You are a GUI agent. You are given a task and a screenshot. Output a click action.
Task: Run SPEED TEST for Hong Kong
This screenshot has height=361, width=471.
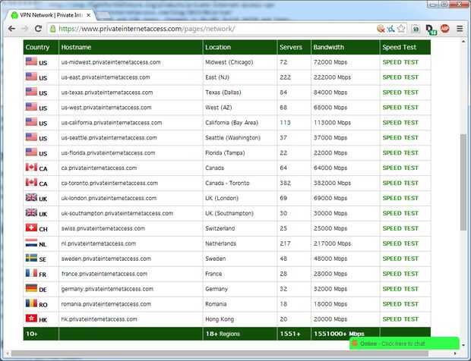400,319
